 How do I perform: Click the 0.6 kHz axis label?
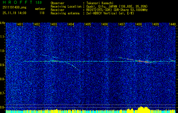point(3,107)
